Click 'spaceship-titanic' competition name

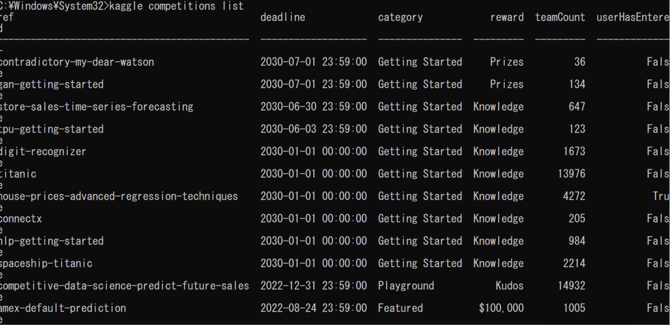46,263
